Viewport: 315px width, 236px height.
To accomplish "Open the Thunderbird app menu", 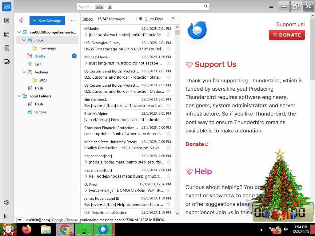I will [x=271, y=6].
